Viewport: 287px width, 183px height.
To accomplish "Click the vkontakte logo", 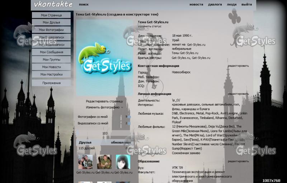I will (53, 4).
